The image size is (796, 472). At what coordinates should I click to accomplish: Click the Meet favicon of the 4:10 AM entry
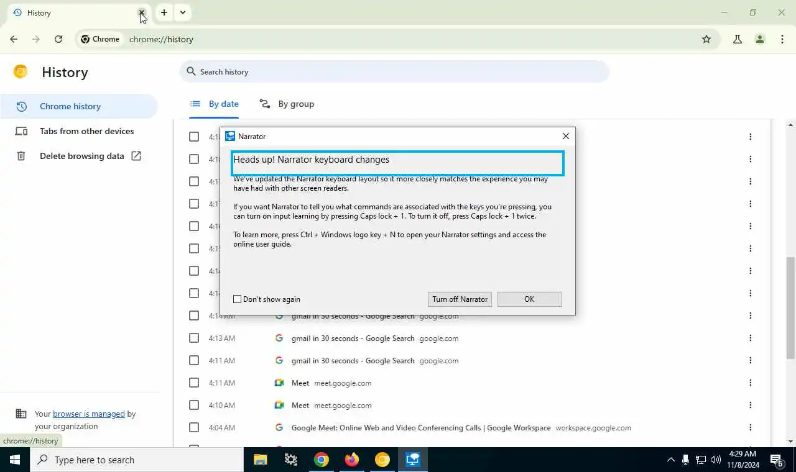(279, 405)
